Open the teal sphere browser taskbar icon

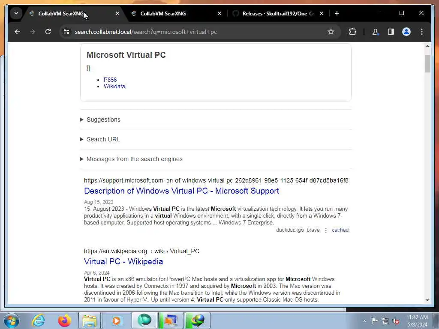[x=144, y=320]
